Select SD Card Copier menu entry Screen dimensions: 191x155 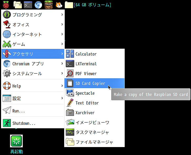94,83
